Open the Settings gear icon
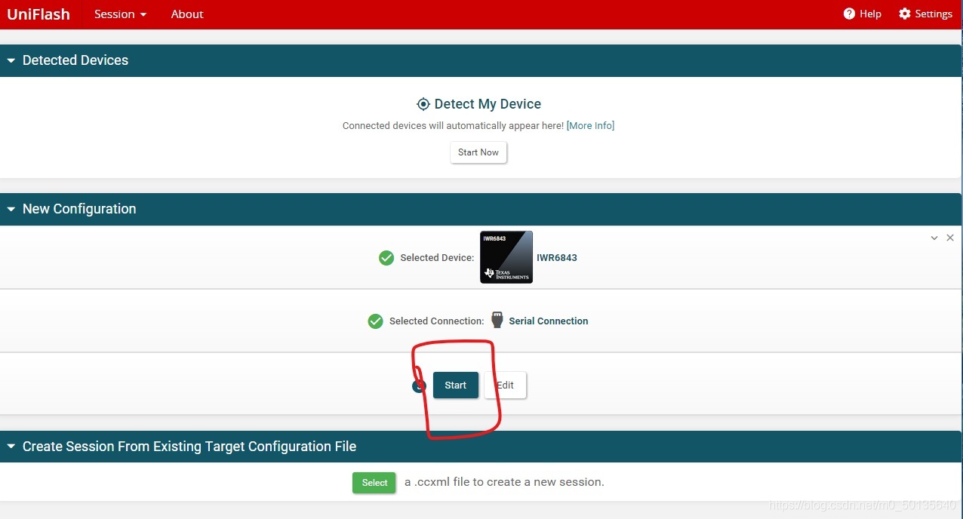963x519 pixels. tap(905, 14)
